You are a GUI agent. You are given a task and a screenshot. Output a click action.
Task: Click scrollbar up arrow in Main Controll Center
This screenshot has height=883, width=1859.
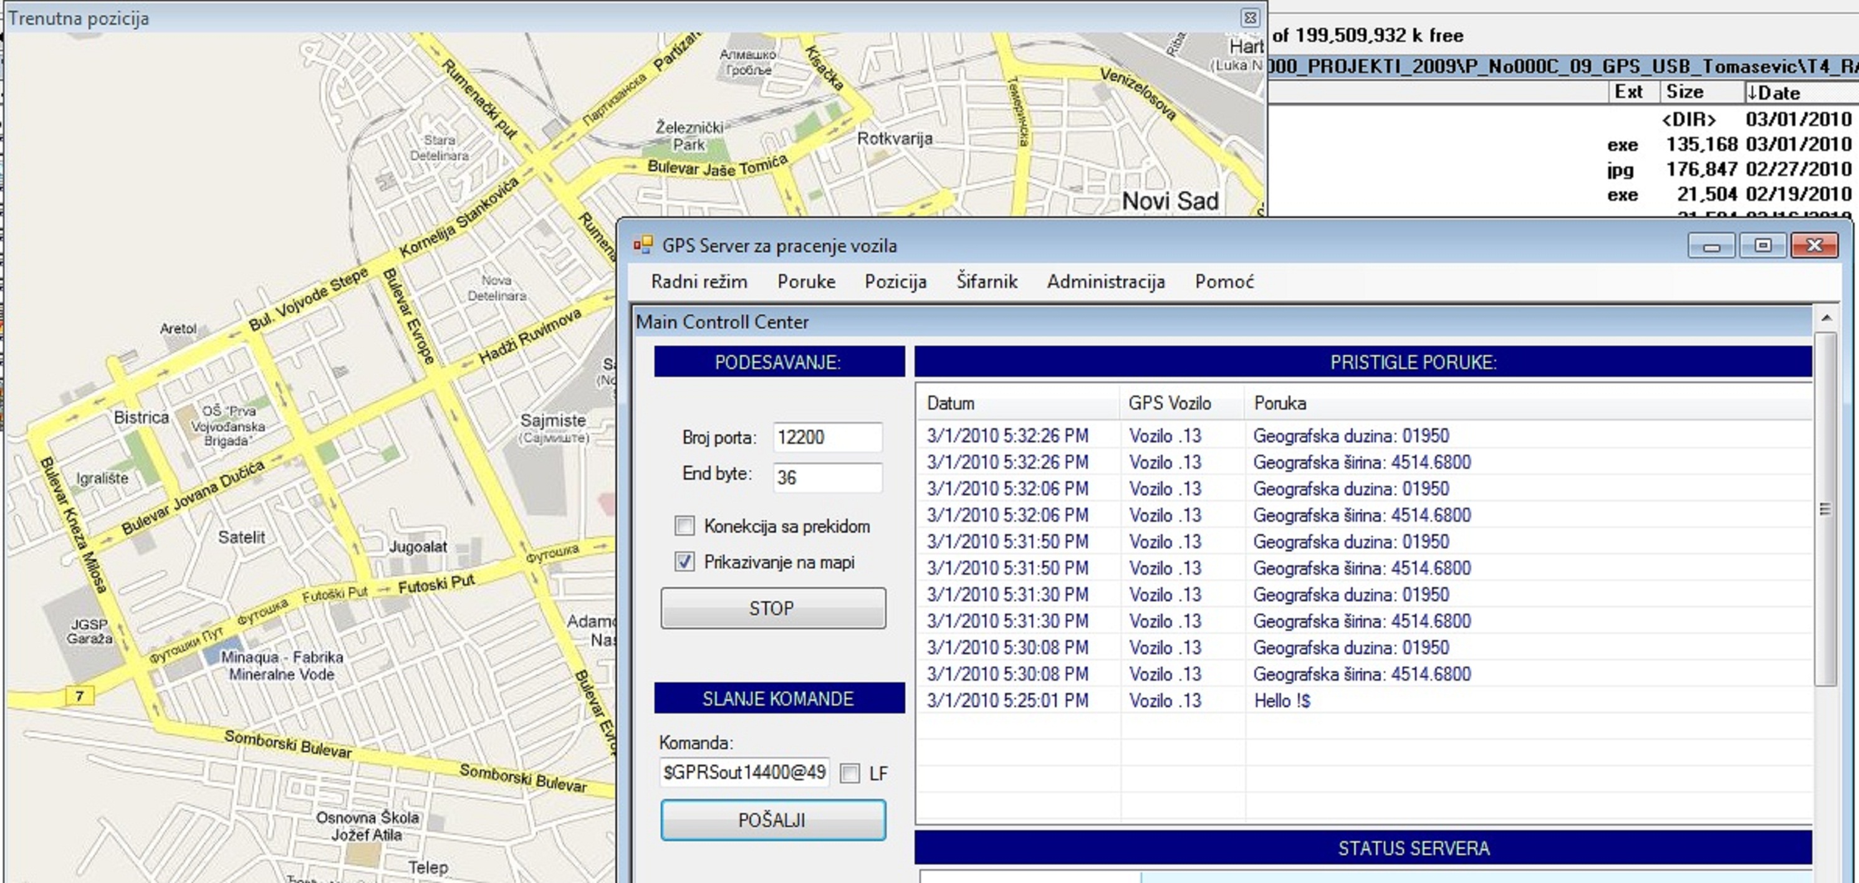[x=1826, y=318]
